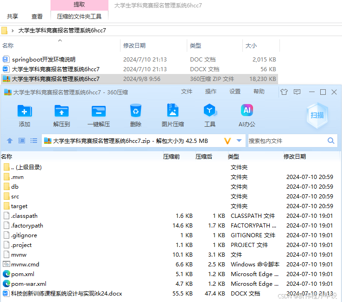Click the folder icon in Explorer address bar
Image resolution: width=342 pixels, height=302 pixels.
4,31
